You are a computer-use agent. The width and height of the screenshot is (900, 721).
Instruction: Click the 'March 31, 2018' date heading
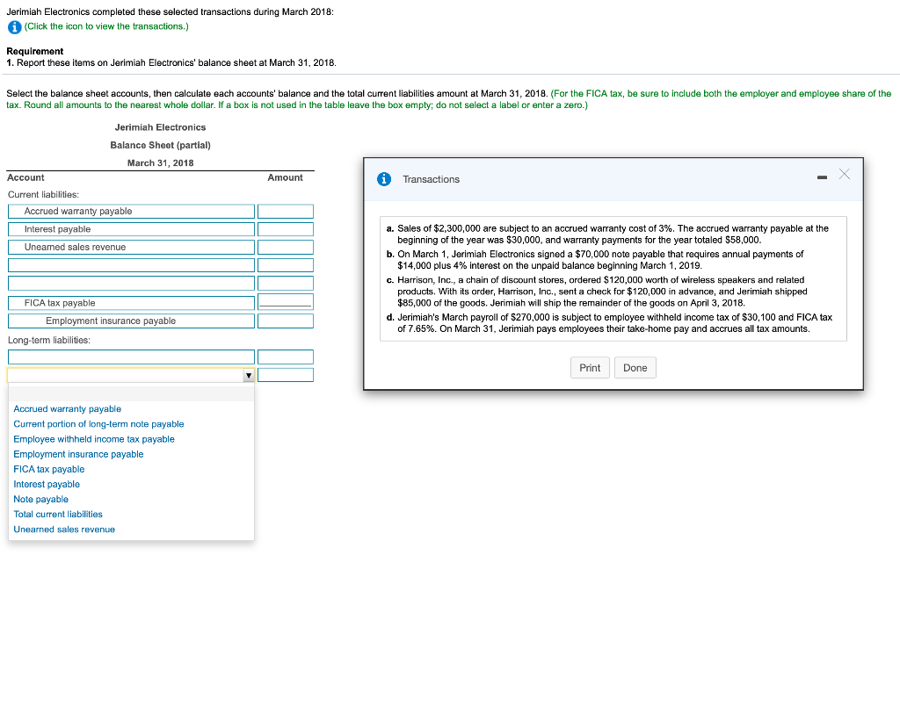pyautogui.click(x=160, y=162)
